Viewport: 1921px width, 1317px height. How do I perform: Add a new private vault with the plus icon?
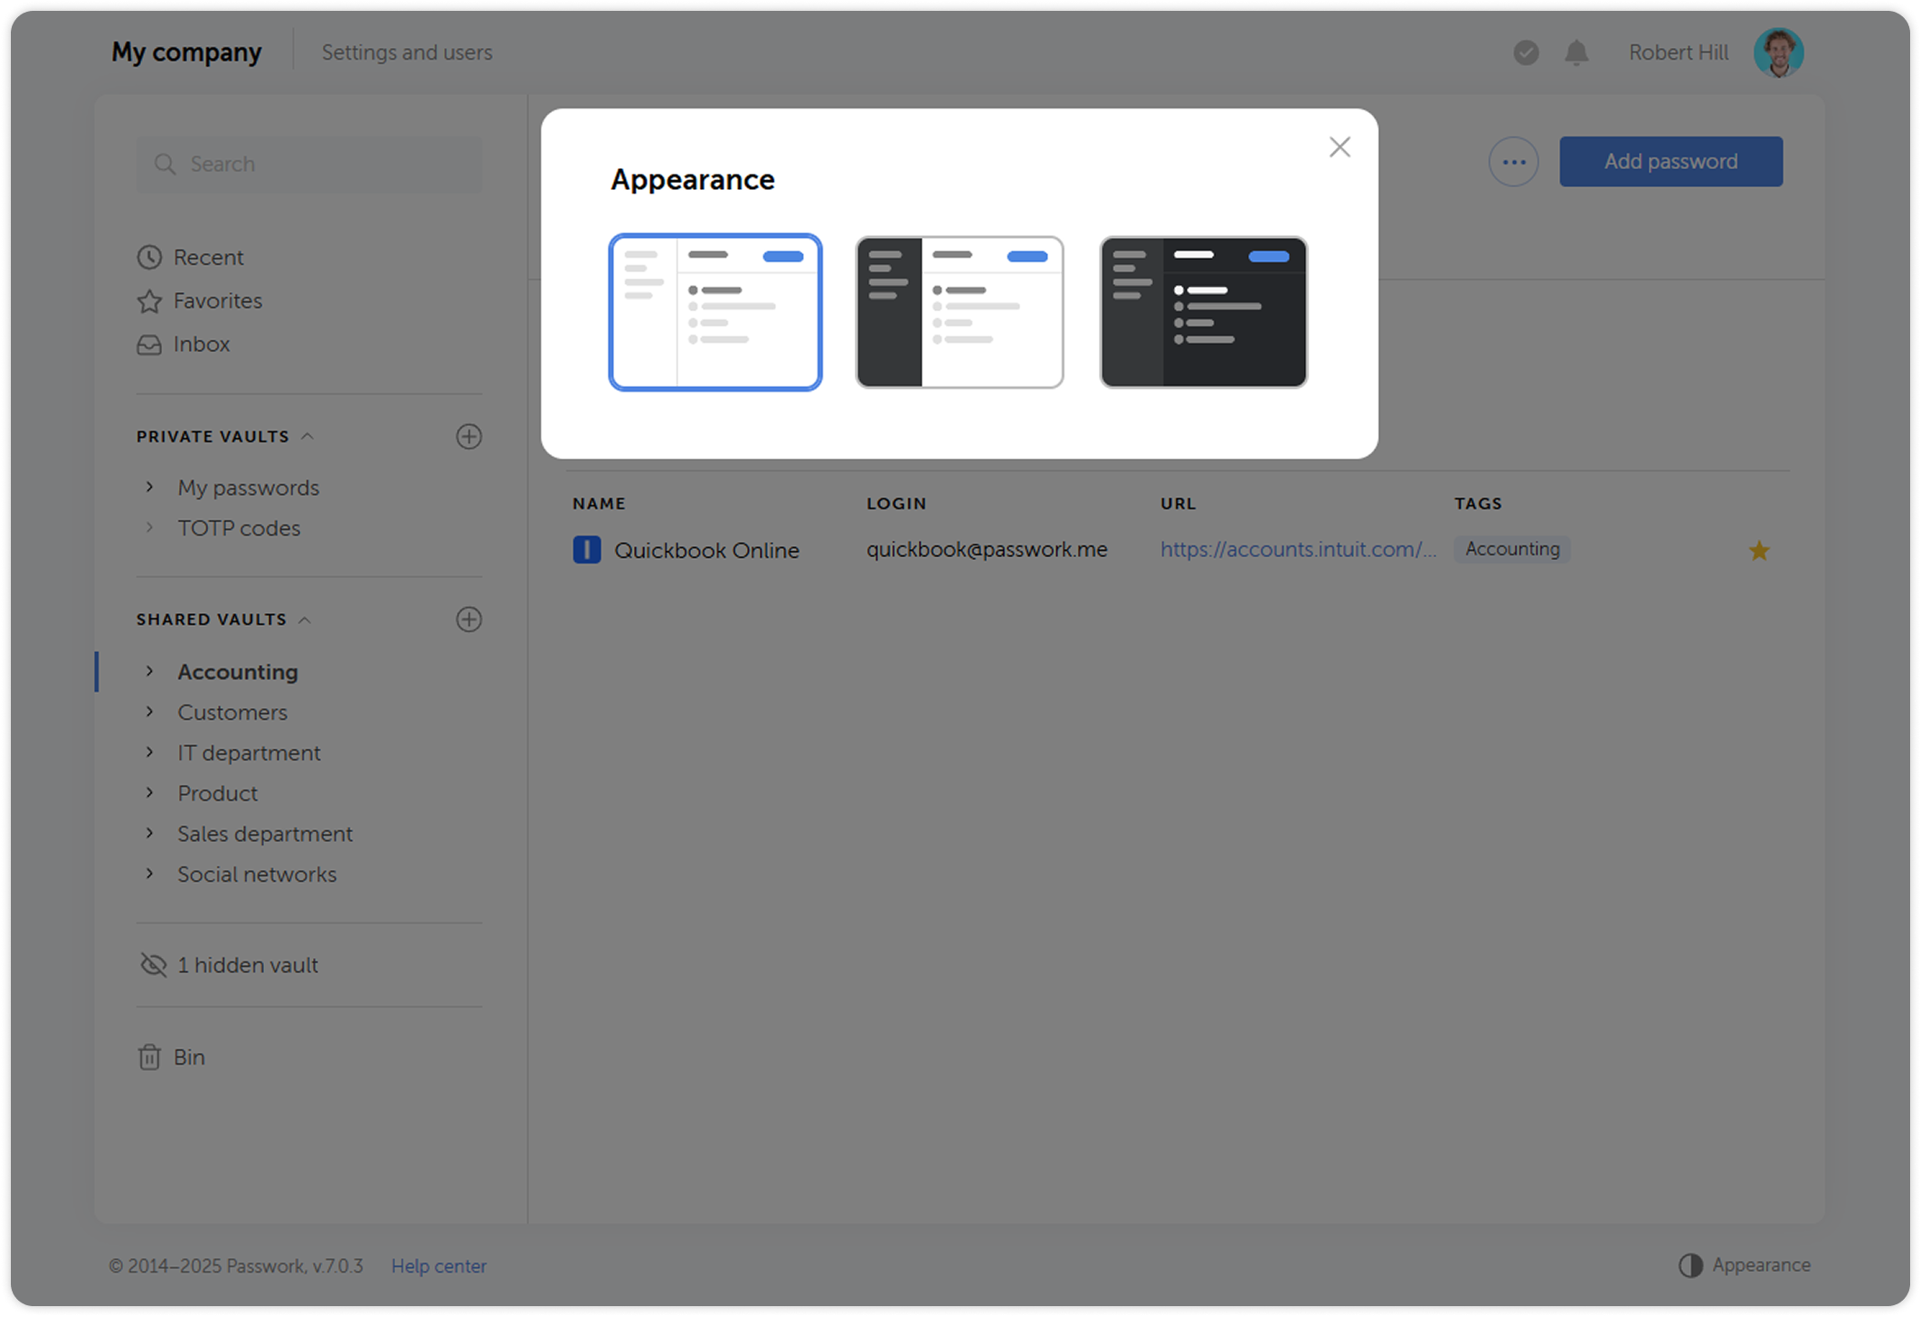pyautogui.click(x=469, y=437)
